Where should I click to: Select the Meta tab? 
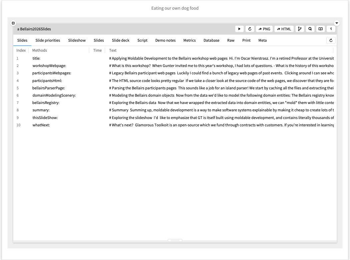click(x=262, y=40)
